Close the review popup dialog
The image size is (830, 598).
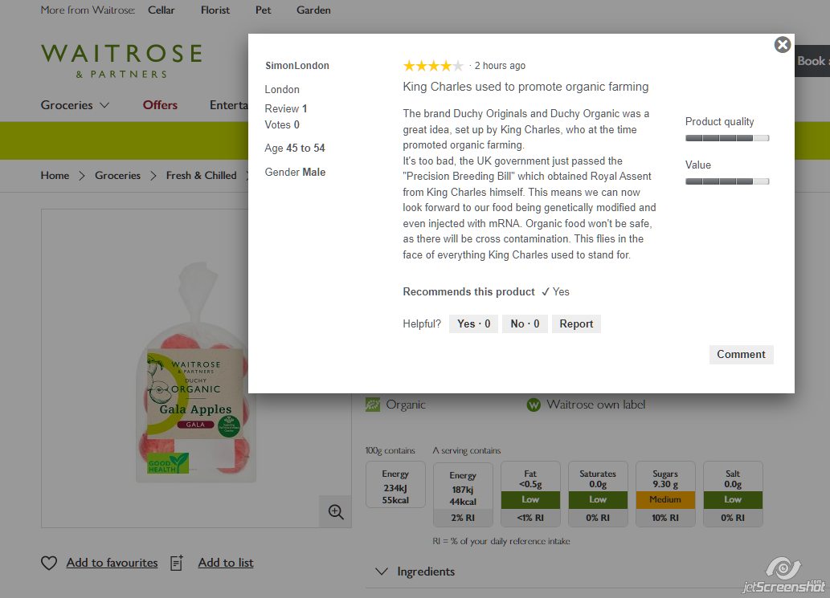[x=783, y=45]
